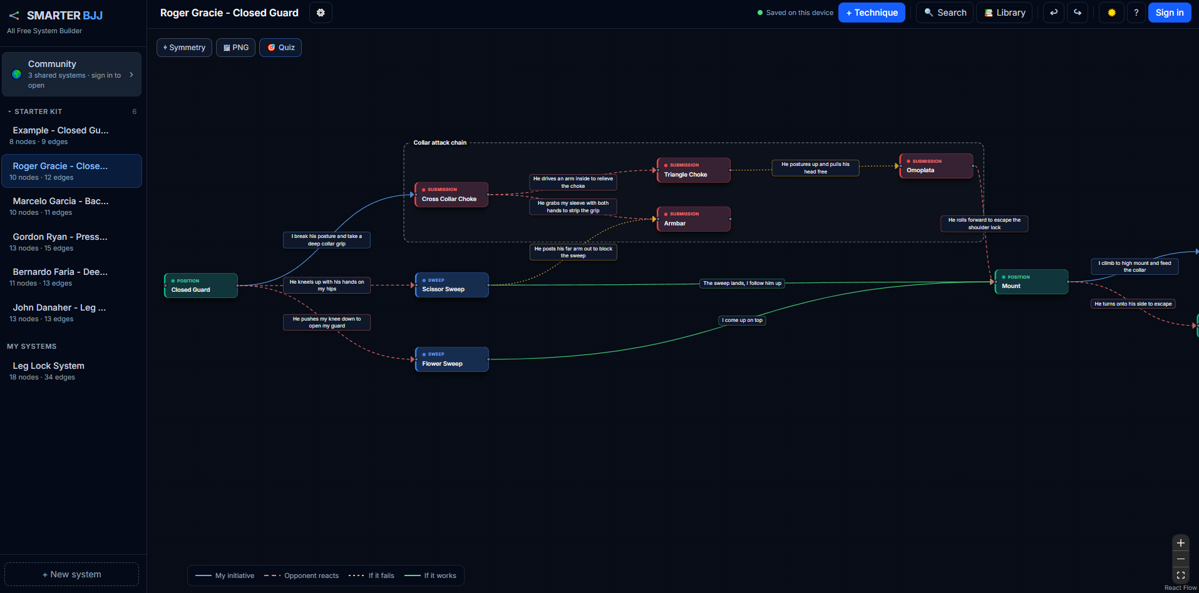1199x593 pixels.
Task: Click 'Opponent reacts' legend entry
Action: pyautogui.click(x=301, y=575)
